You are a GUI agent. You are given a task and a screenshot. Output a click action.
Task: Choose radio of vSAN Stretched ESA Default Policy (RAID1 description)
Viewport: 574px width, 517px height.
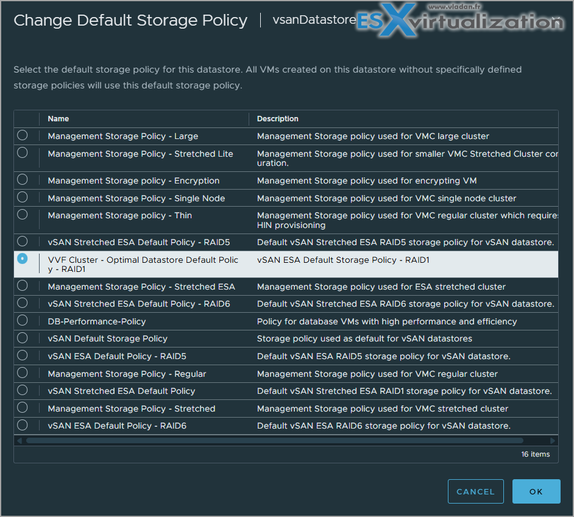[x=23, y=390]
